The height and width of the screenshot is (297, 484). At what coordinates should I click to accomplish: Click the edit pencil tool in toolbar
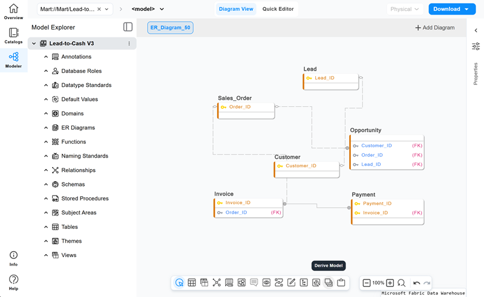click(292, 283)
